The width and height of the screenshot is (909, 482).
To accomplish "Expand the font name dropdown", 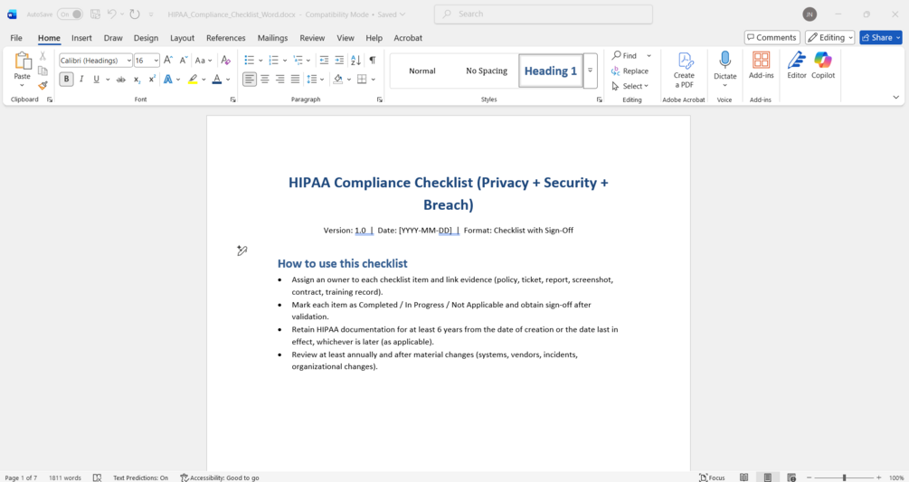I will 128,61.
